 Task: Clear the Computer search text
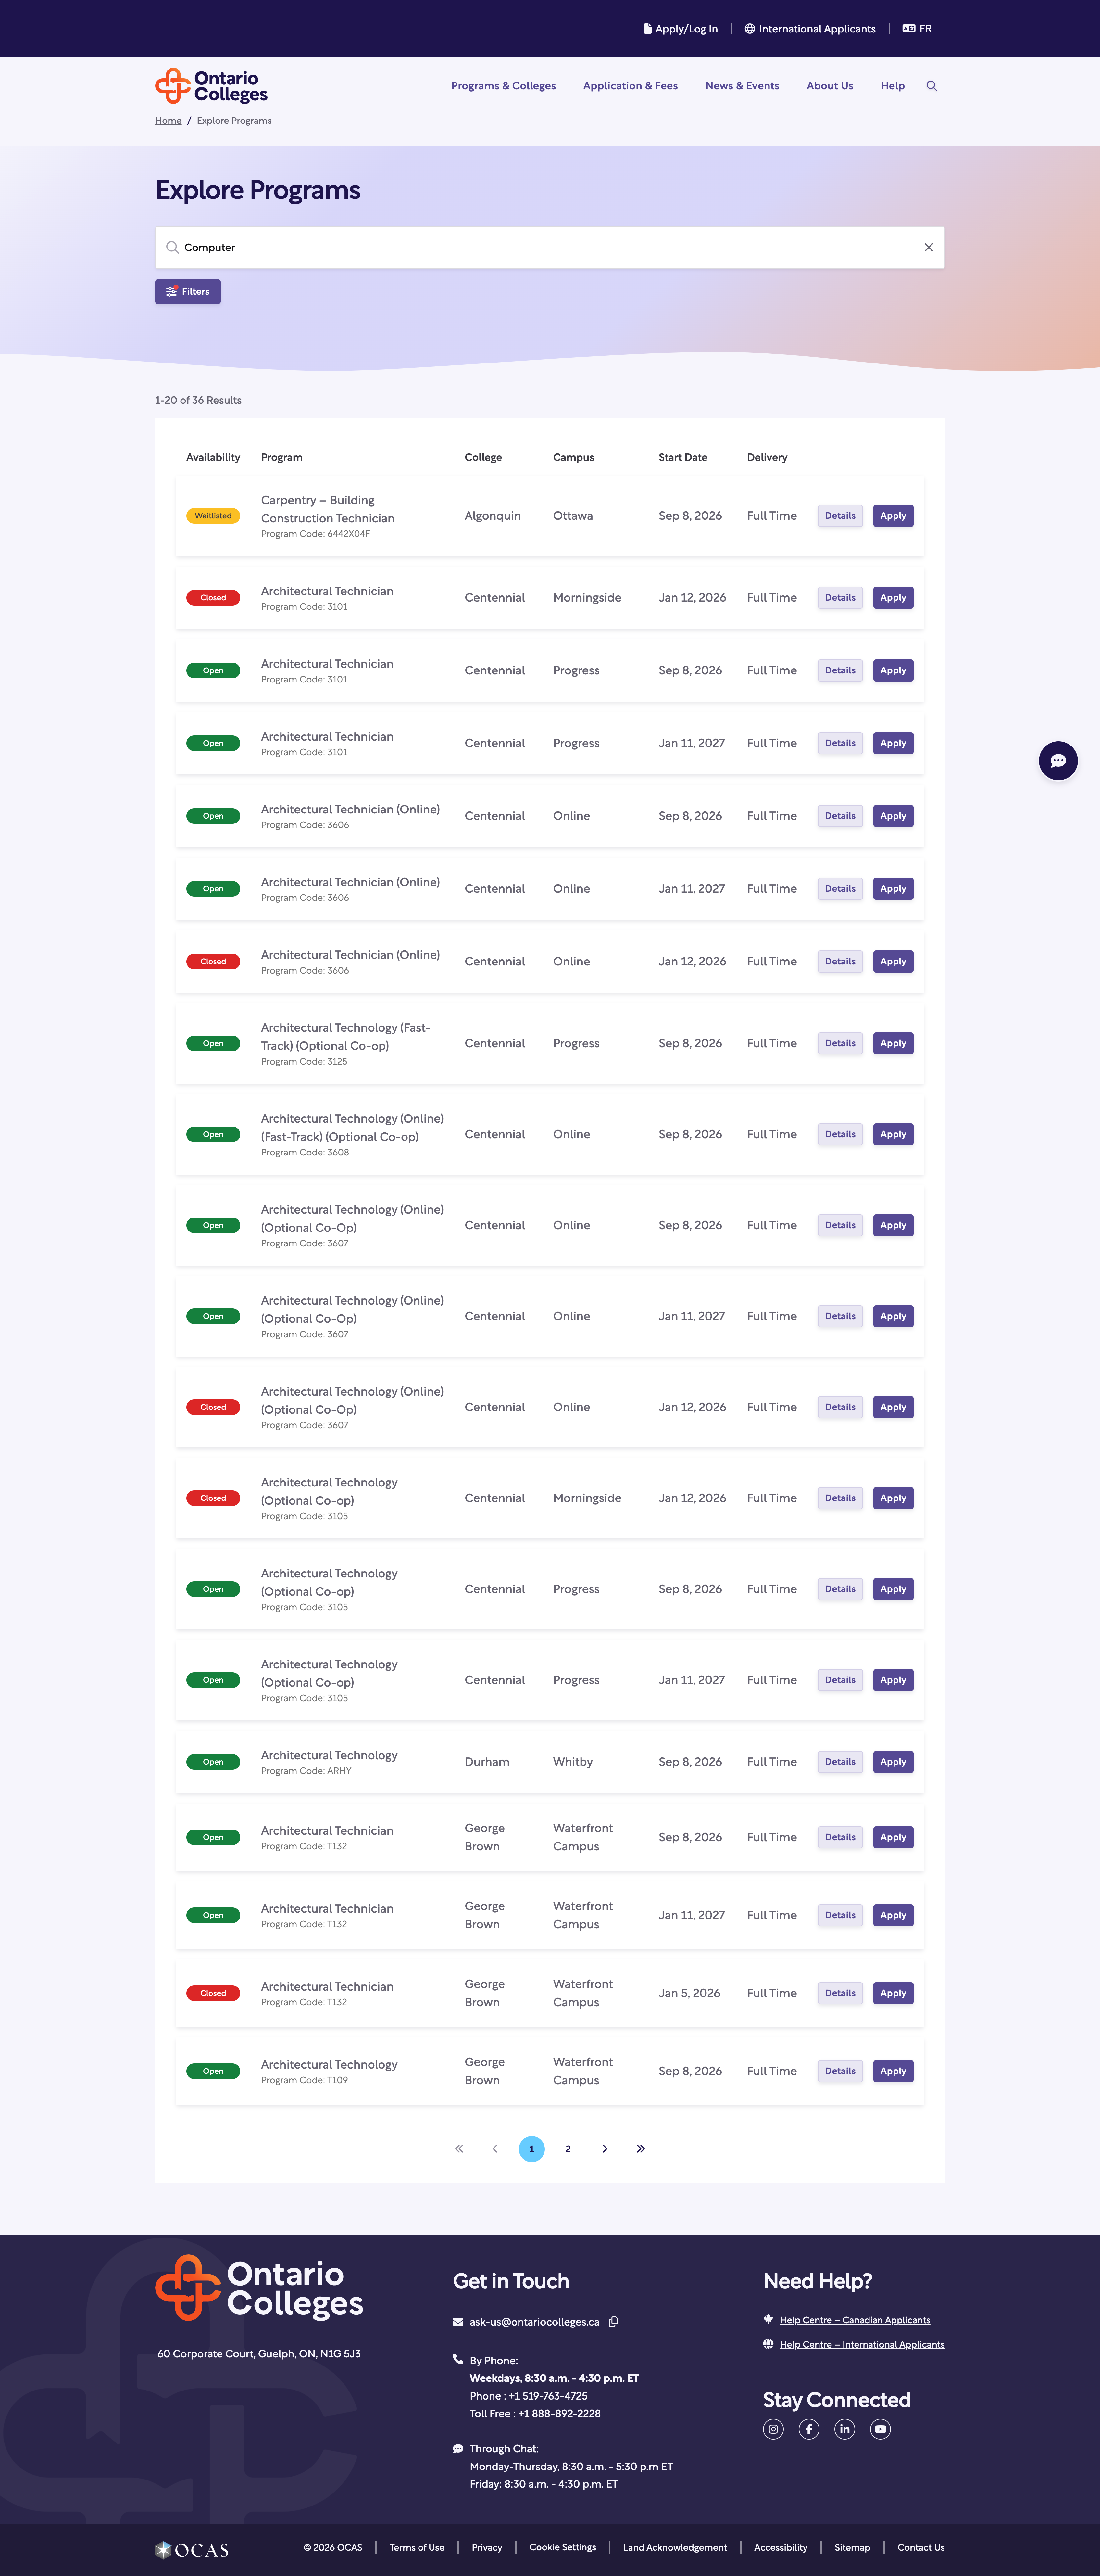coord(928,247)
